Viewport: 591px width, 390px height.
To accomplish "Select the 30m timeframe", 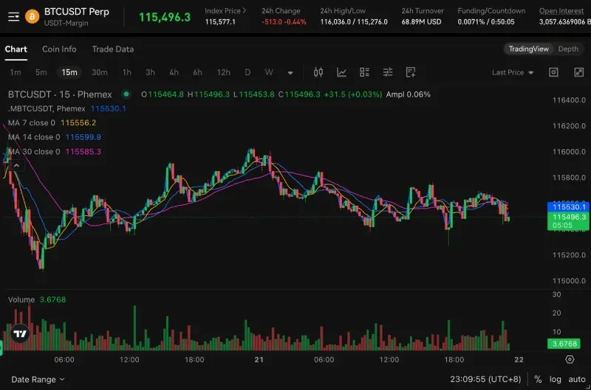I will coord(100,72).
